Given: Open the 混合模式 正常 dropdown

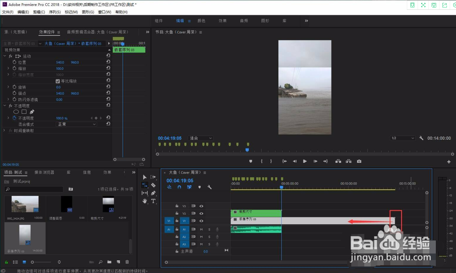Looking at the screenshot, I should coord(76,124).
